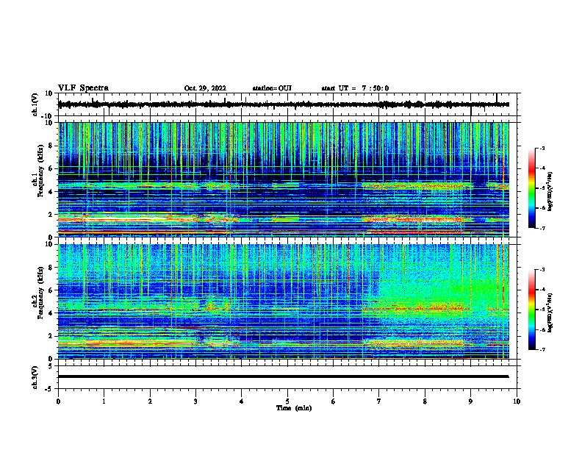Image resolution: width=582 pixels, height=450 pixels.
Task: Click the "1" tick on the Time axis
Action: click(x=104, y=401)
